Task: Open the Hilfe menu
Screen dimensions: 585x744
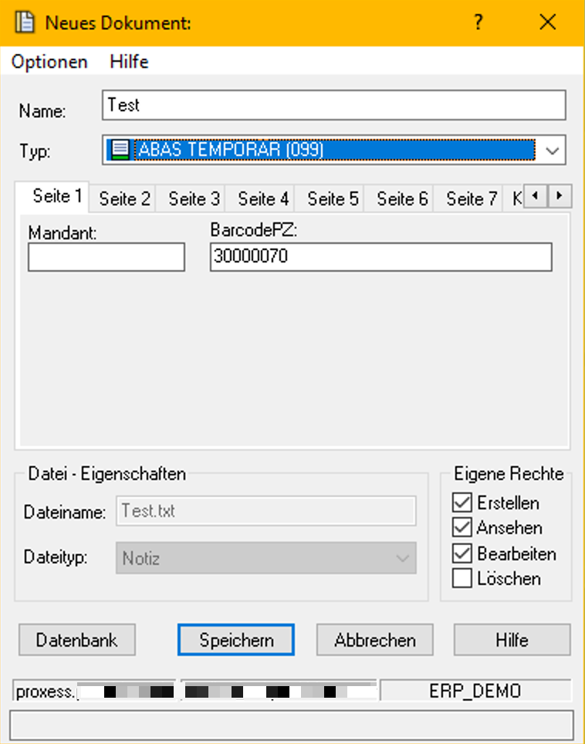Action: (x=129, y=62)
